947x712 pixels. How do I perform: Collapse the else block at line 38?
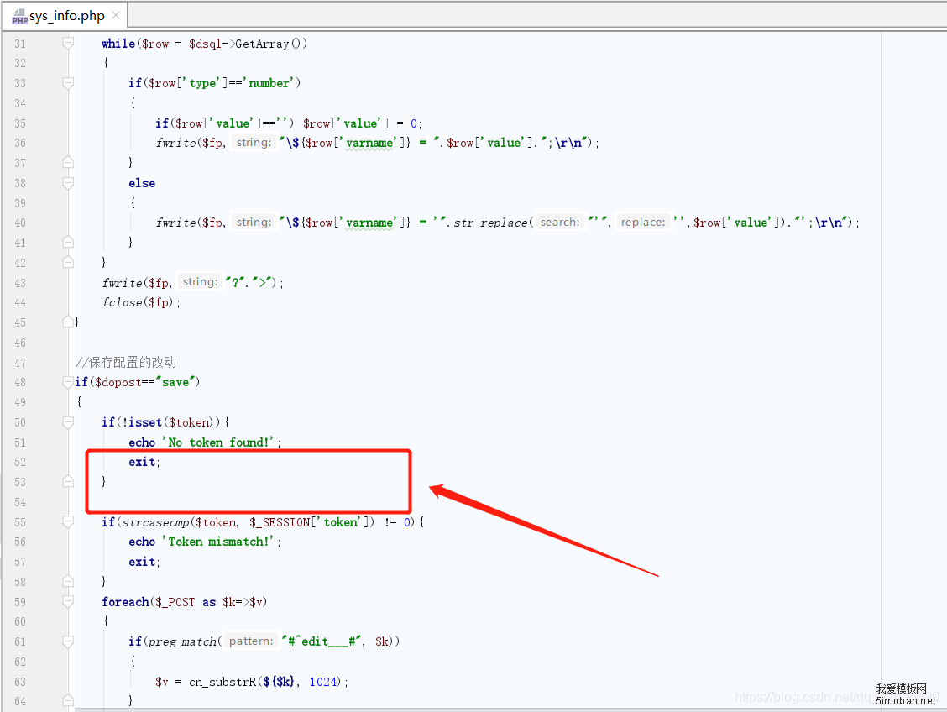[x=68, y=183]
